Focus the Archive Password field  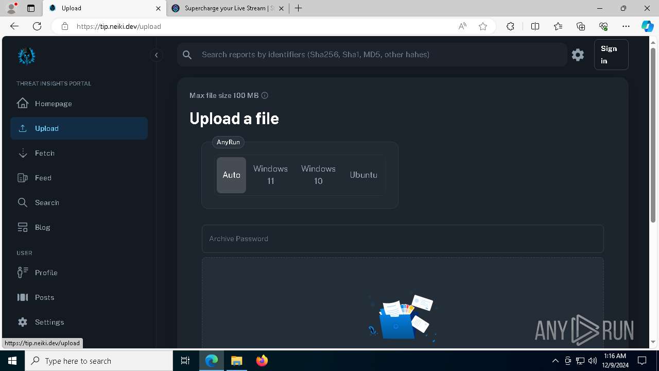[x=403, y=239]
